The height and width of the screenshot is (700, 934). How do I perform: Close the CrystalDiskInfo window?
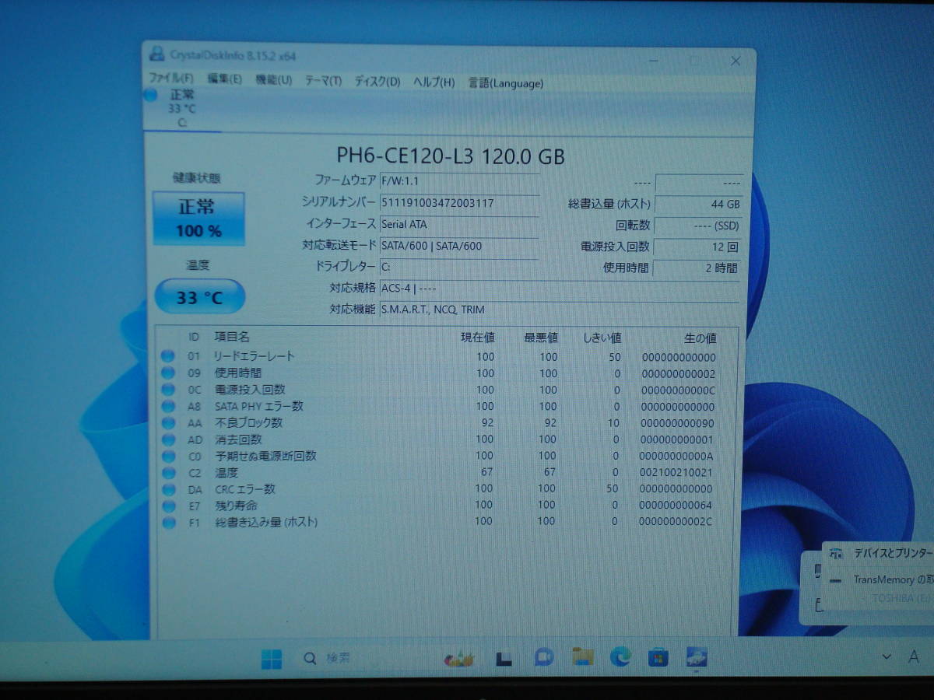tap(736, 61)
